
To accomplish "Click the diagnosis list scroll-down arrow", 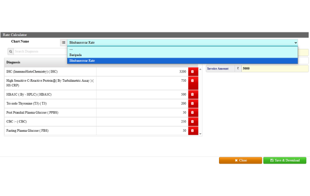I will (200, 134).
